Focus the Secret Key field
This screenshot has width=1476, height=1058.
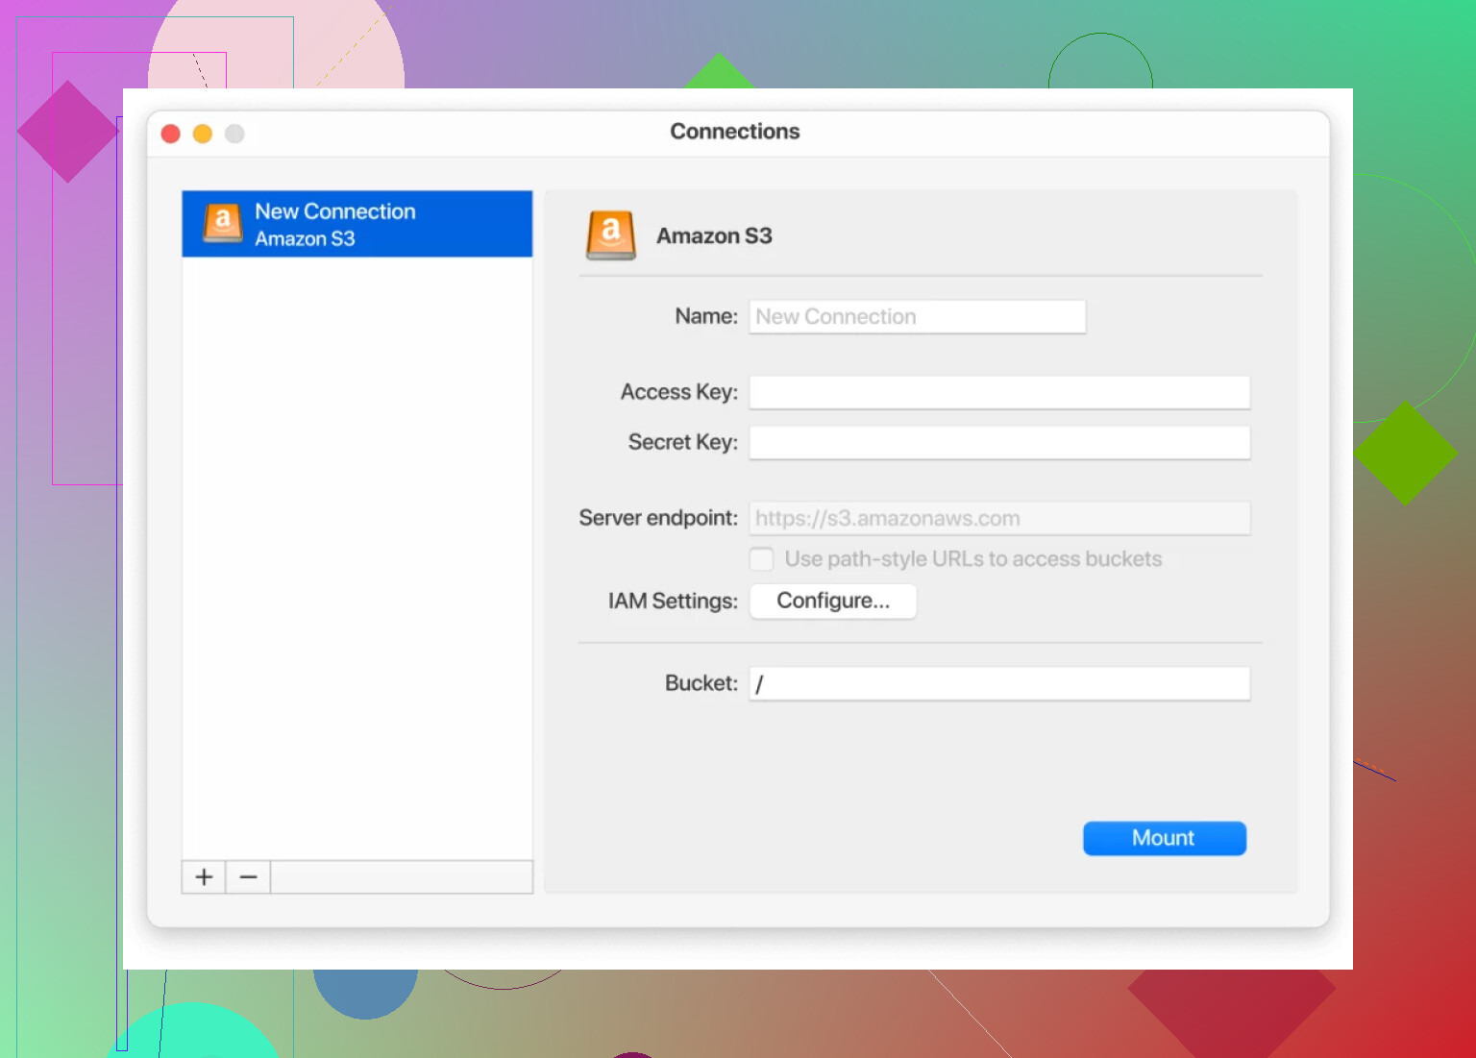[999, 442]
